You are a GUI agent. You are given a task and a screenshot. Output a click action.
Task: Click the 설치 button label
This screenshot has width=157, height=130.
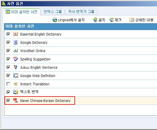pyautogui.click(x=102, y=20)
